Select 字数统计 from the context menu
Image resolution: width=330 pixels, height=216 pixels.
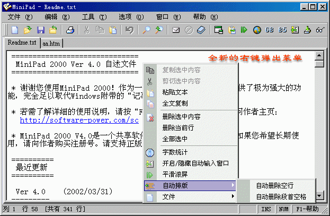pos(191,152)
